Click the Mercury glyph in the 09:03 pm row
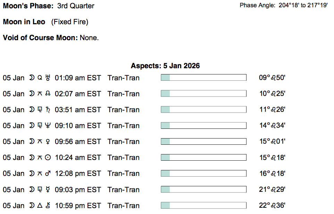The width and height of the screenshot is (334, 214). click(48, 190)
